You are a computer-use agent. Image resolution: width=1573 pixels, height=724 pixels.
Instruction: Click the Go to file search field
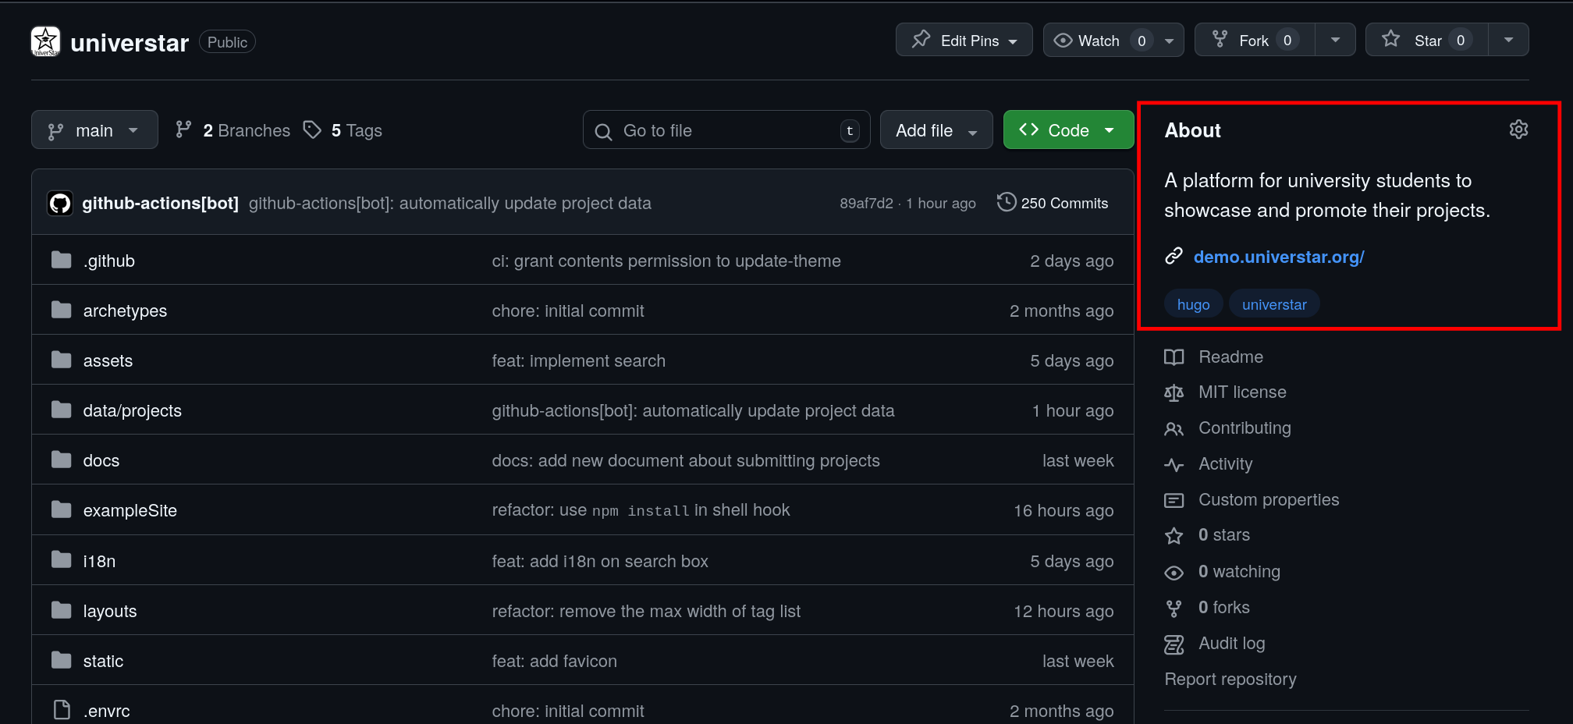point(726,130)
